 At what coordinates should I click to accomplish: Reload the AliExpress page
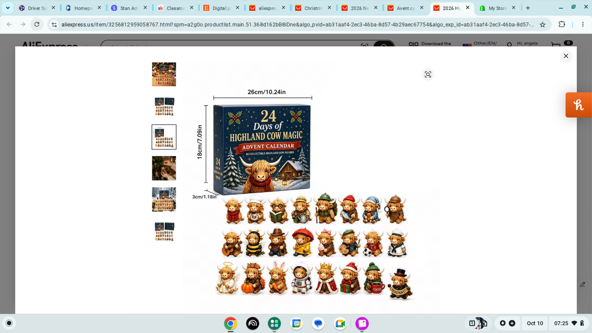37,24
